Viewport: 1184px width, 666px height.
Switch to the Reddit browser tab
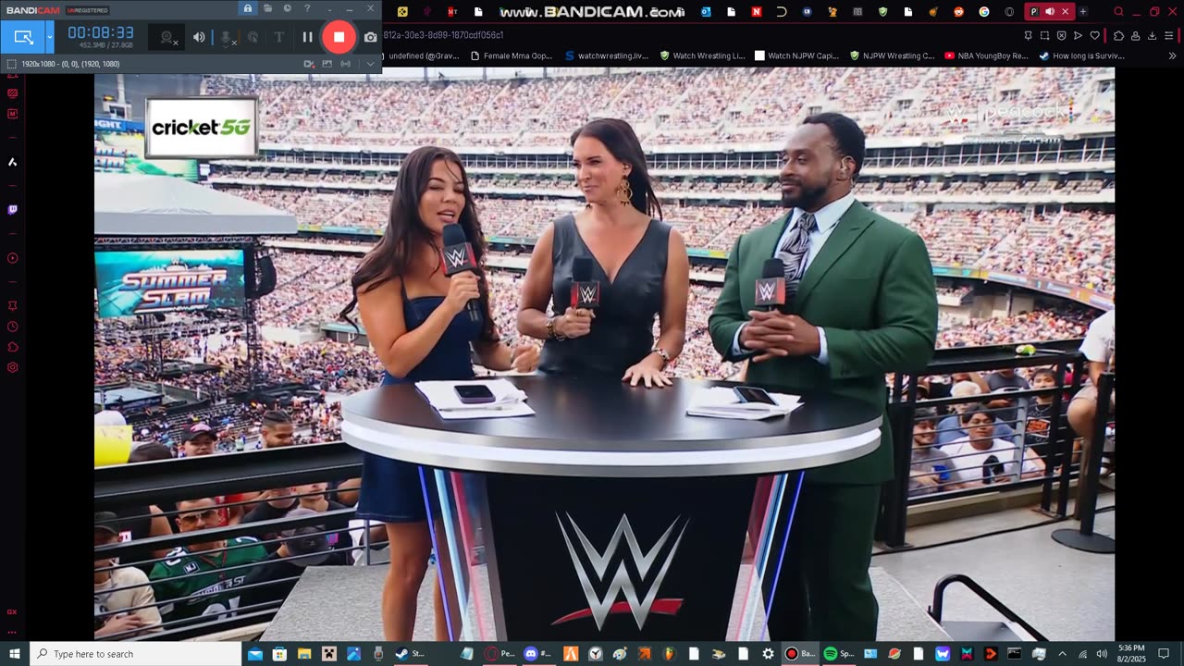[958, 11]
